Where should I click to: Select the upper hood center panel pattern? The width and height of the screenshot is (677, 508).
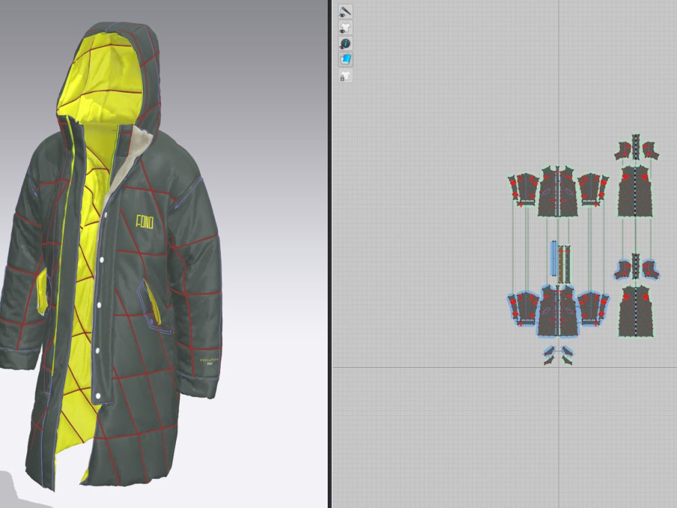click(x=636, y=147)
